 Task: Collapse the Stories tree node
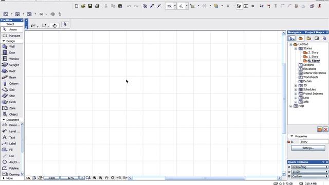coord(296,49)
